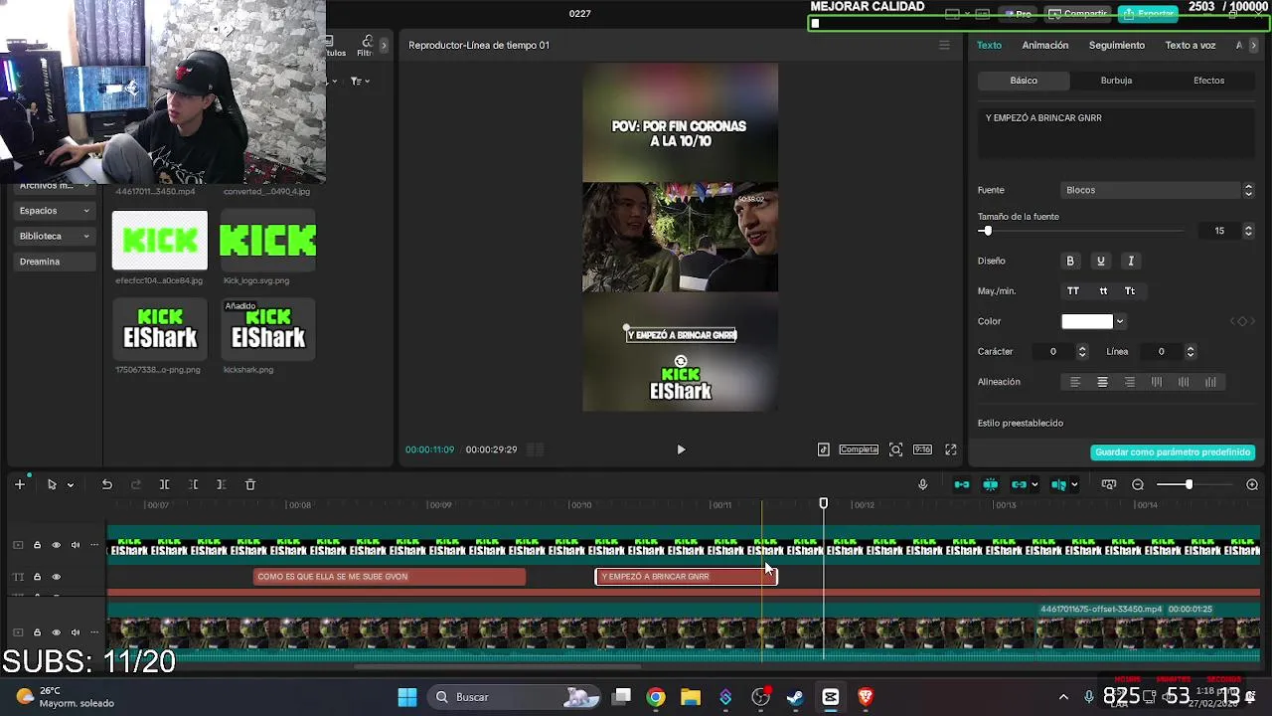1272x716 pixels.
Task: Click Guardar como parámetro predefinido button
Action: (x=1173, y=452)
